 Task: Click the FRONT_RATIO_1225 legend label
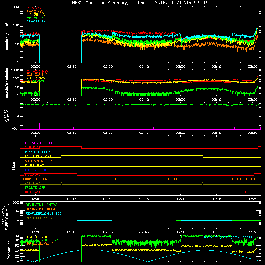point(43,240)
